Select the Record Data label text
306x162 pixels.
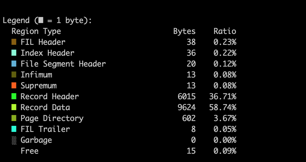coord(45,107)
